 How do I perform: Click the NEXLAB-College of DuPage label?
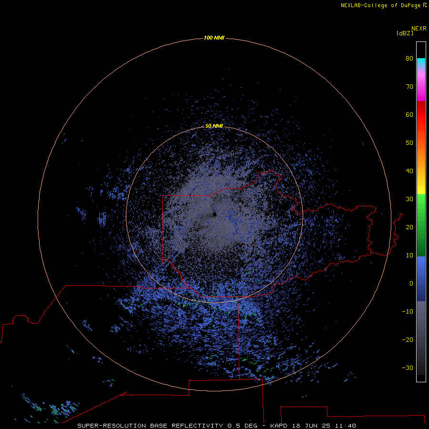pyautogui.click(x=383, y=5)
